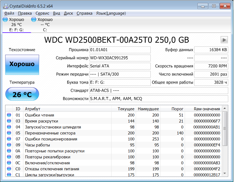The height and width of the screenshot is (182, 235).
Task: Click the serial number field WD-WX30AC991295
Action: [120, 58]
